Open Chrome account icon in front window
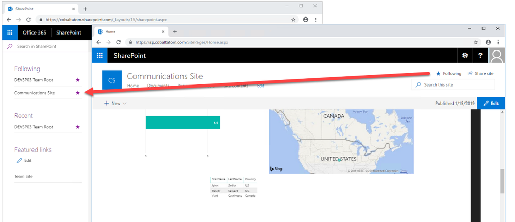 [488, 42]
